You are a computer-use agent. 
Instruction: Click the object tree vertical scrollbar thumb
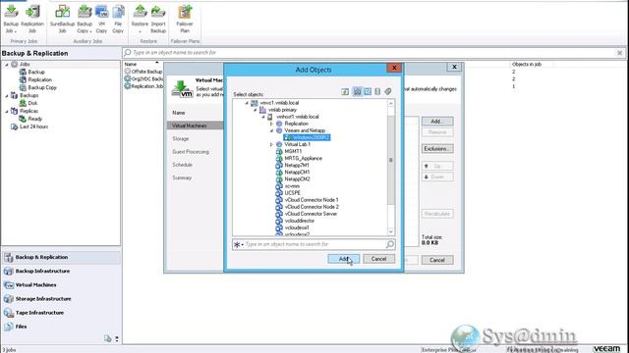(391, 160)
